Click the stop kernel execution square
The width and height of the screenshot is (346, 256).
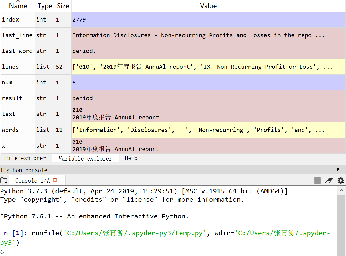point(317,180)
